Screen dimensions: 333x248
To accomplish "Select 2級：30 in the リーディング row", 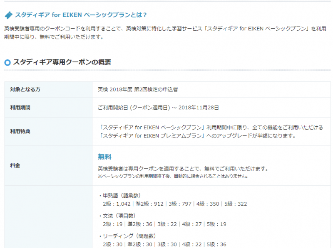I will point(112,245).
